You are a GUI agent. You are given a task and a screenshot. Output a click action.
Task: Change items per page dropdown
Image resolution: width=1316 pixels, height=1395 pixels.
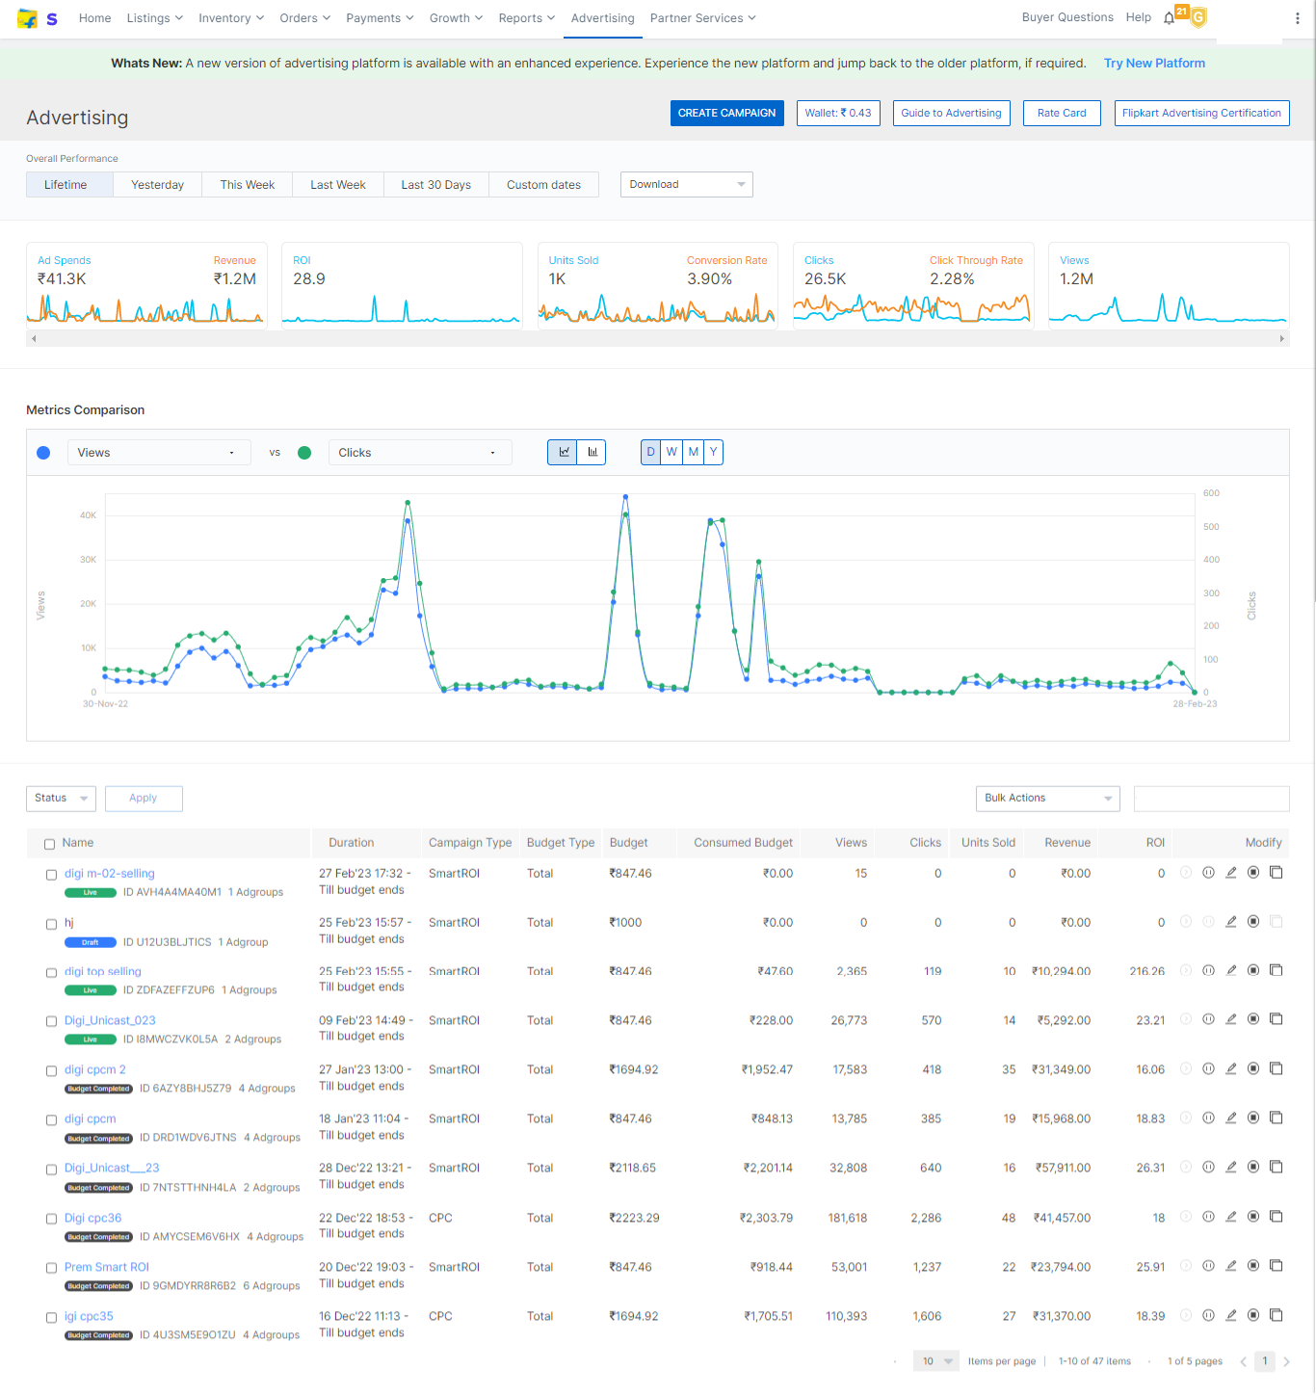(935, 1361)
